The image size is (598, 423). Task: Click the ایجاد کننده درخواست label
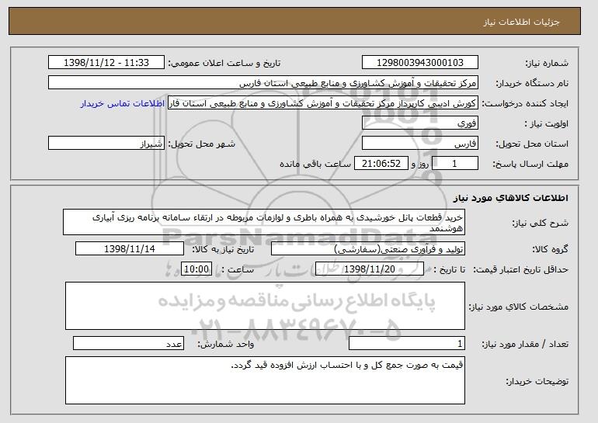click(525, 104)
